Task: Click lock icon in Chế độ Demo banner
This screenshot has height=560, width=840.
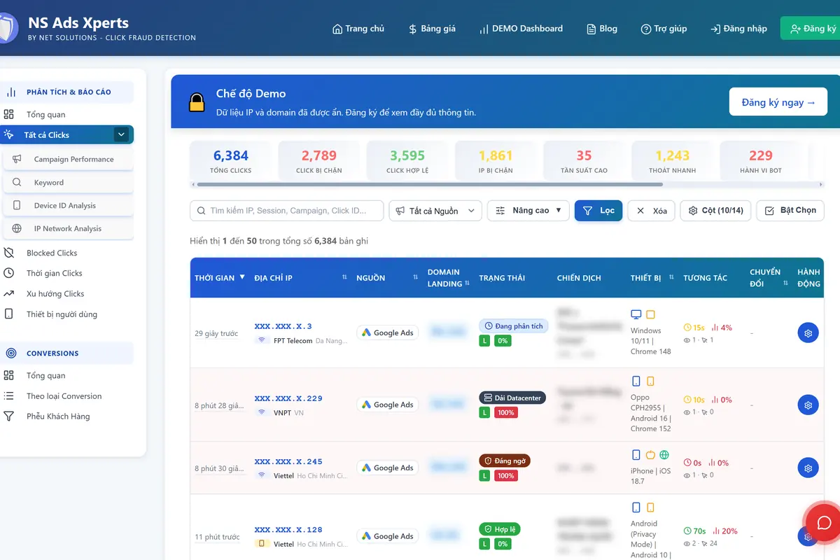Action: click(x=197, y=102)
